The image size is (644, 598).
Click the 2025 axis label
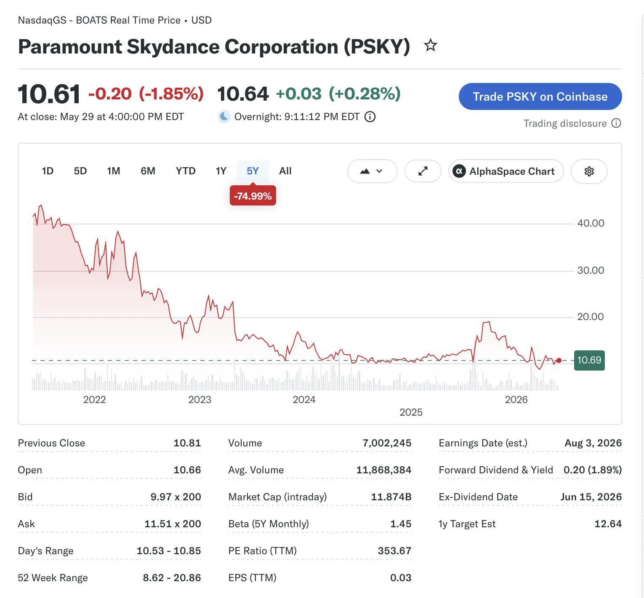coord(411,412)
